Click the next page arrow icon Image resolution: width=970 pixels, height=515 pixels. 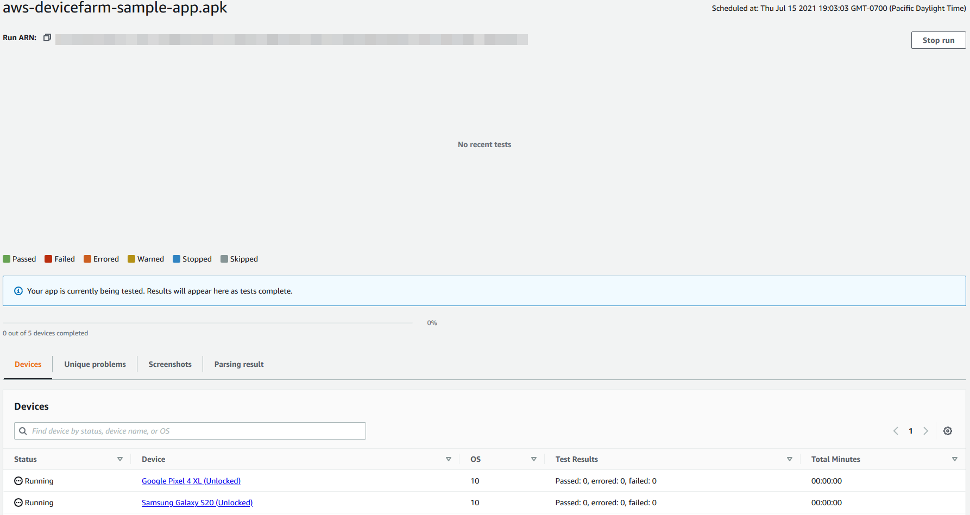tap(926, 430)
